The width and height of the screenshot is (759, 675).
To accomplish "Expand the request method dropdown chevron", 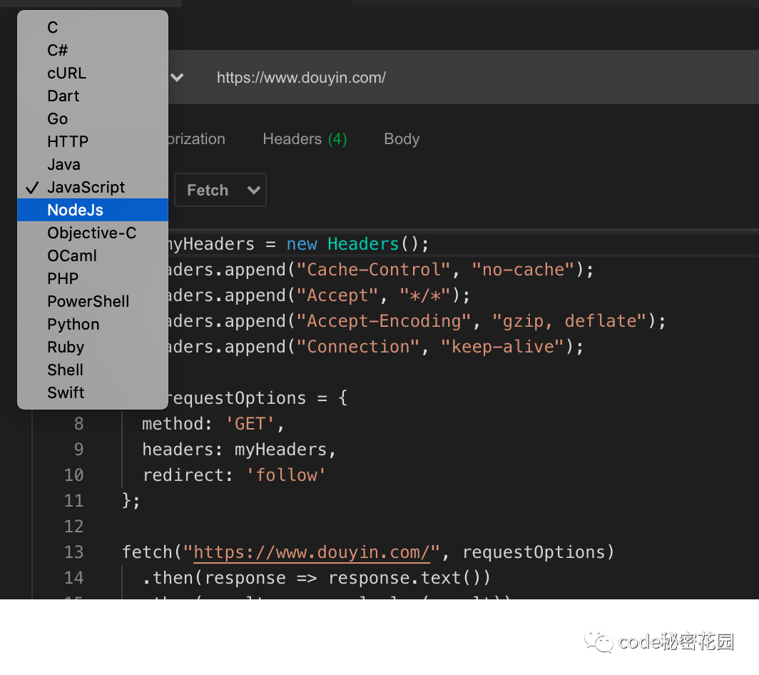I will [x=177, y=77].
